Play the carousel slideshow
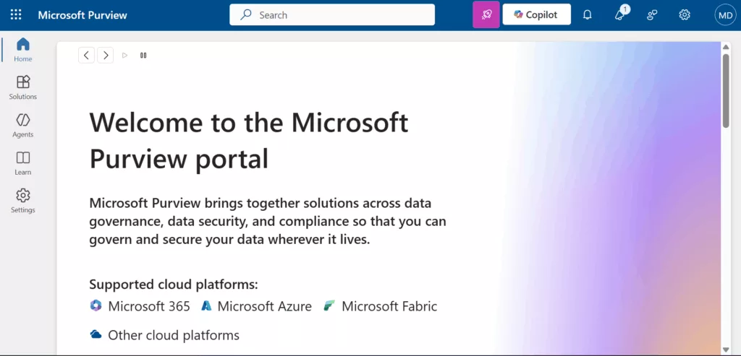 124,55
